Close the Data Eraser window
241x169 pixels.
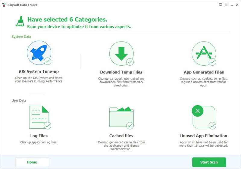coord(237,5)
